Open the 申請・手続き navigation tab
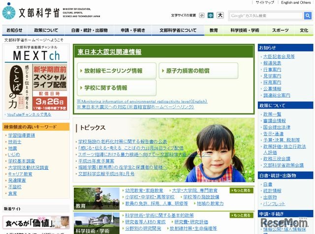The image size is (315, 234). [133, 30]
